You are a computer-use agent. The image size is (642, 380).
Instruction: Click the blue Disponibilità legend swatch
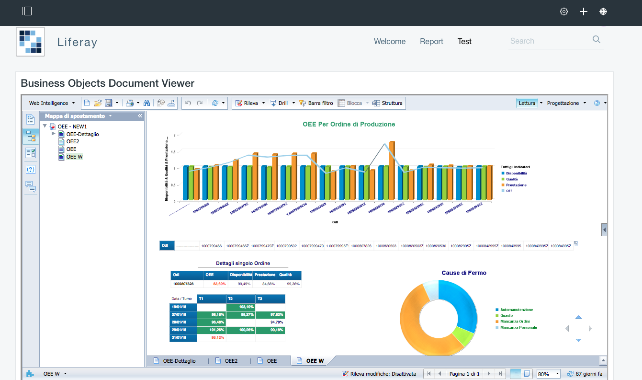(x=503, y=173)
